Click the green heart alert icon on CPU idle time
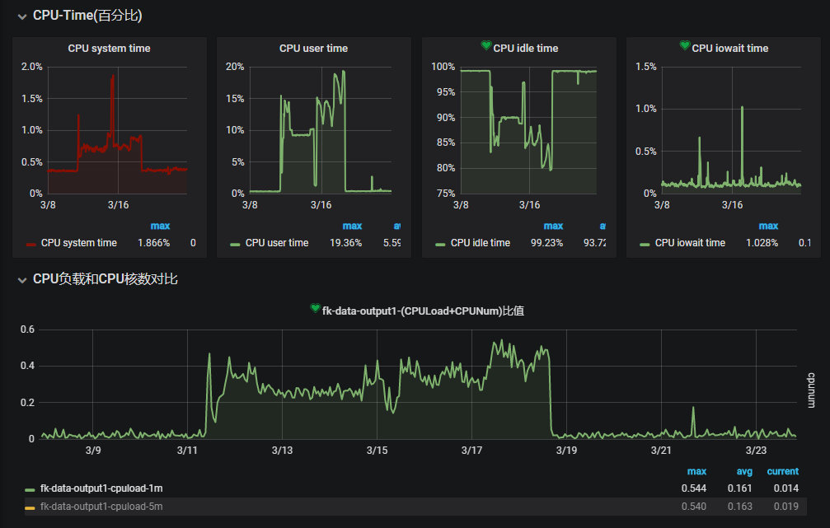 pos(486,47)
